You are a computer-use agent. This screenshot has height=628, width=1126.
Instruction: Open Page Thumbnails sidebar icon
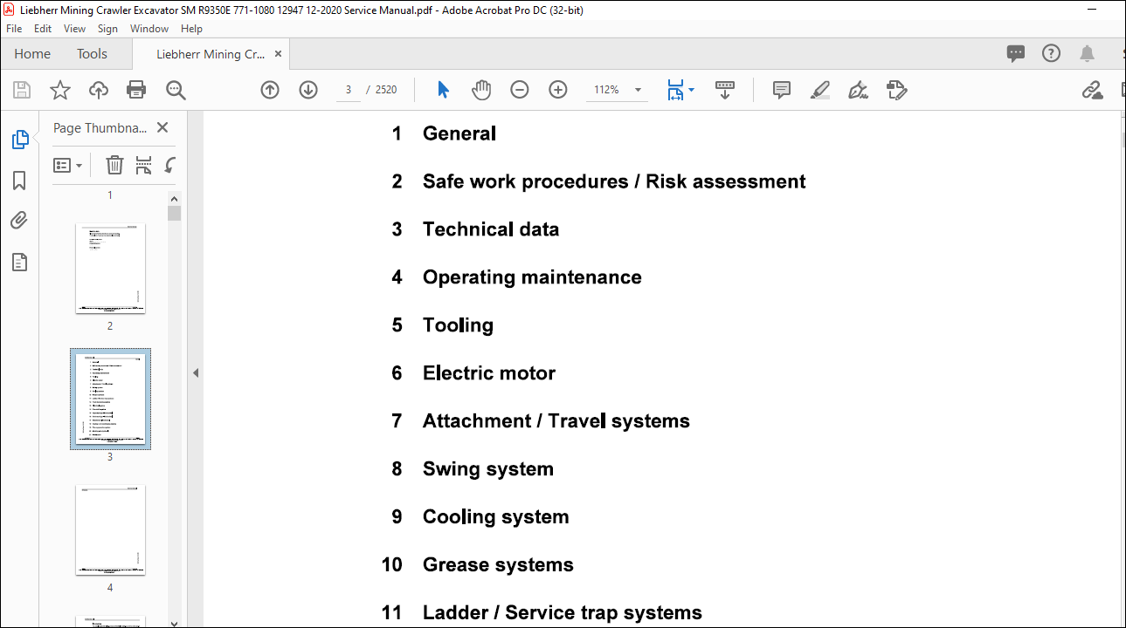coord(19,140)
